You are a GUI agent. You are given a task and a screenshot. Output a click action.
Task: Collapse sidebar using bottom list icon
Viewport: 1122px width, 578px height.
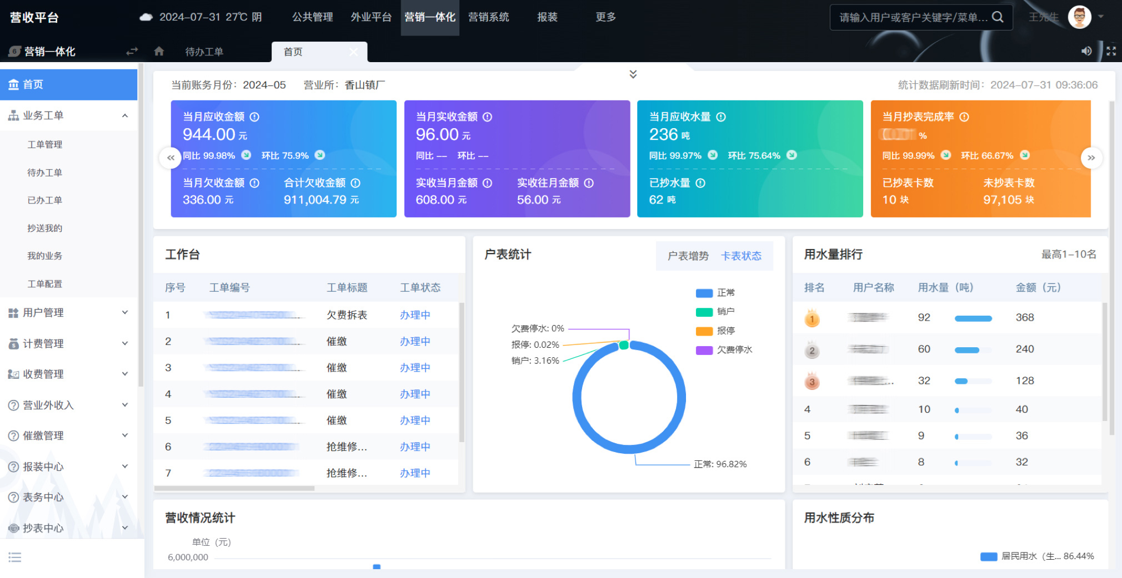point(15,557)
